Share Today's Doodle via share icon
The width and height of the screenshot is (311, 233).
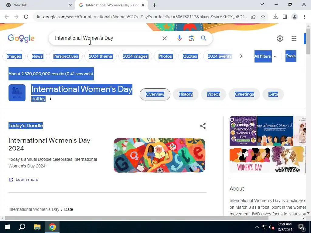pyautogui.click(x=203, y=126)
